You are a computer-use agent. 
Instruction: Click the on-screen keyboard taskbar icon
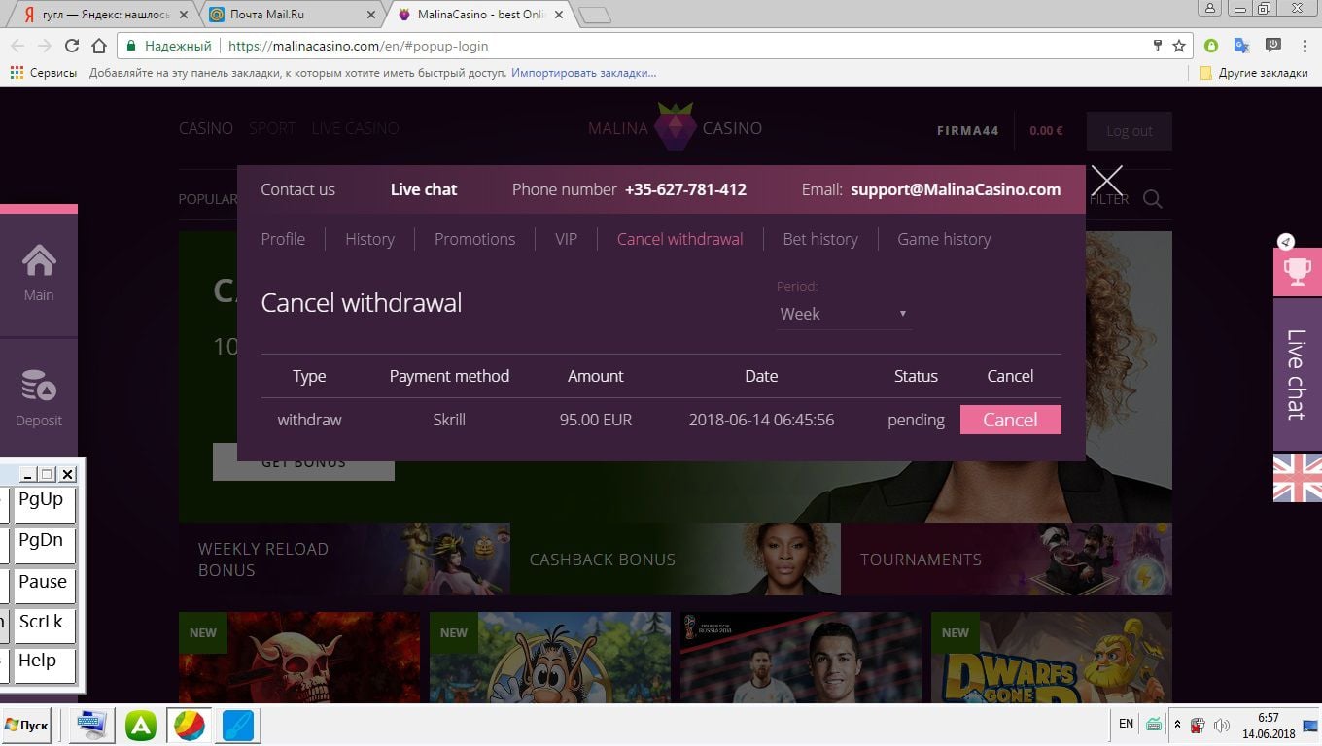point(93,726)
